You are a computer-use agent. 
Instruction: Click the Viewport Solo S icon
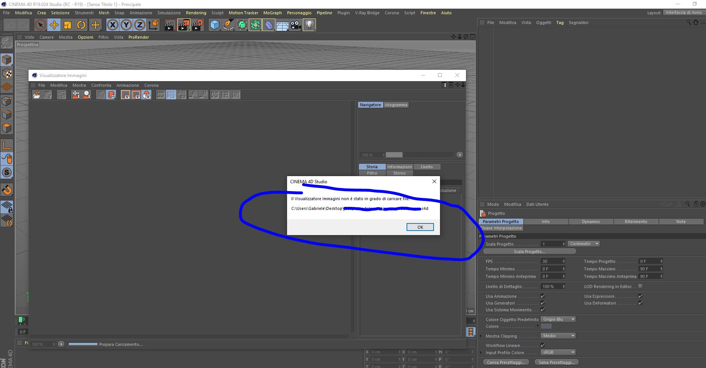[x=7, y=173]
